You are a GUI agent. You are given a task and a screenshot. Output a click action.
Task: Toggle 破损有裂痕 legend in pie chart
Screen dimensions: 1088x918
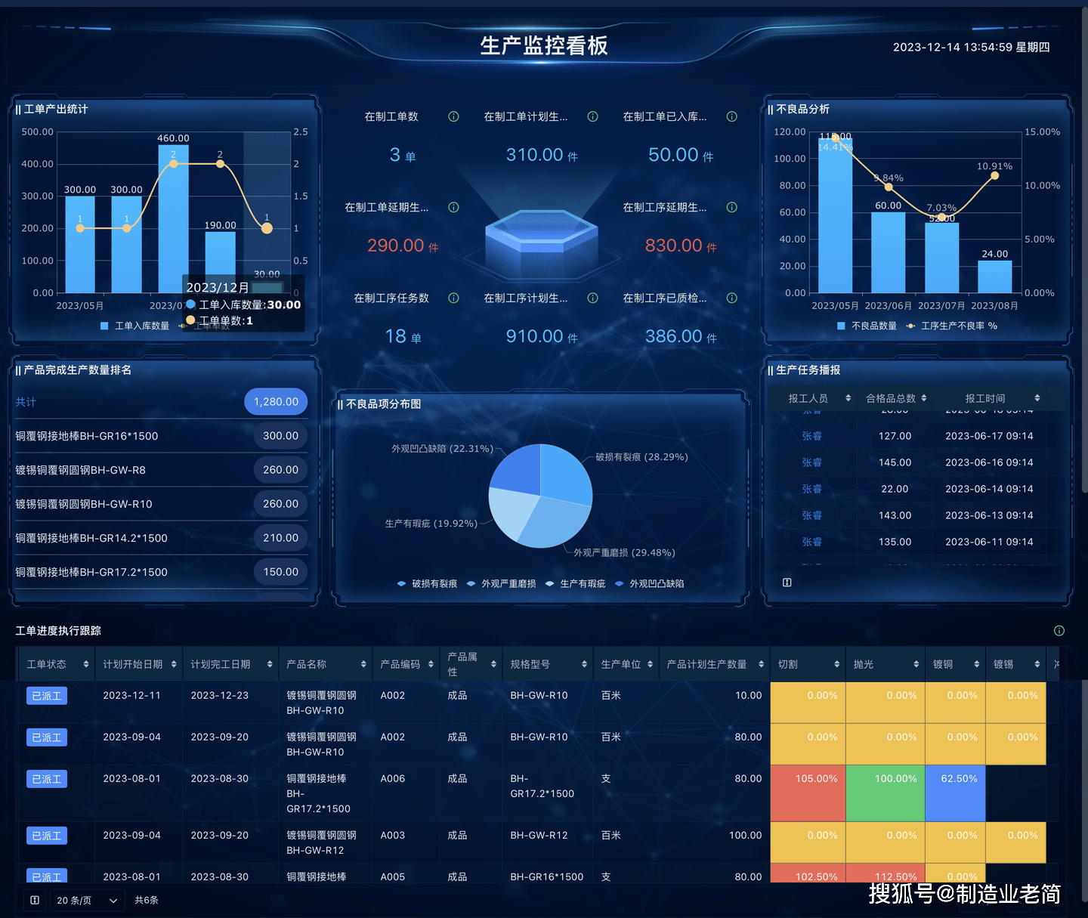[x=427, y=583]
